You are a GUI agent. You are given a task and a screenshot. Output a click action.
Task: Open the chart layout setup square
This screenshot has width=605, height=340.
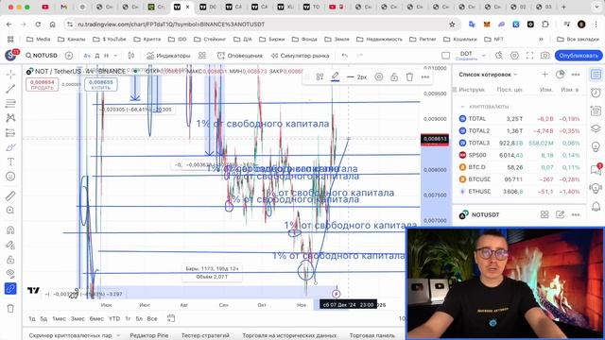(445, 56)
